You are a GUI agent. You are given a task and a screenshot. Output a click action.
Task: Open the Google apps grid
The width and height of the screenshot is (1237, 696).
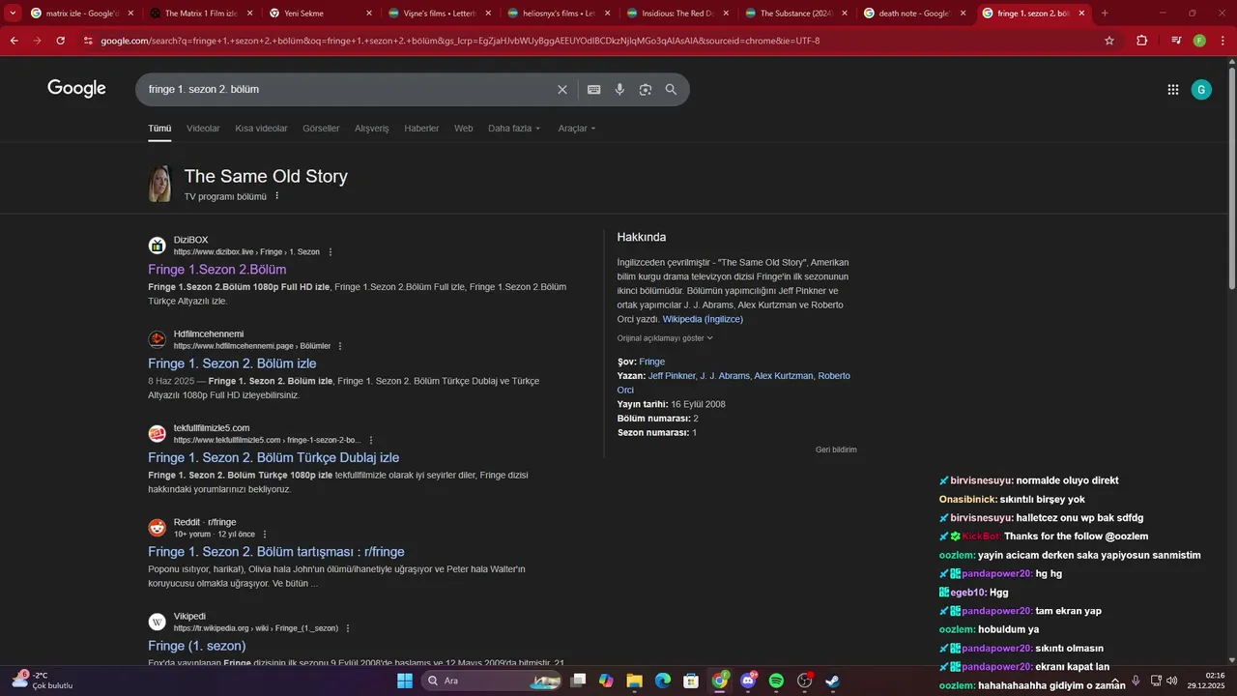click(x=1172, y=89)
